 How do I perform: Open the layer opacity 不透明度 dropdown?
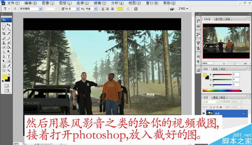click(x=241, y=102)
